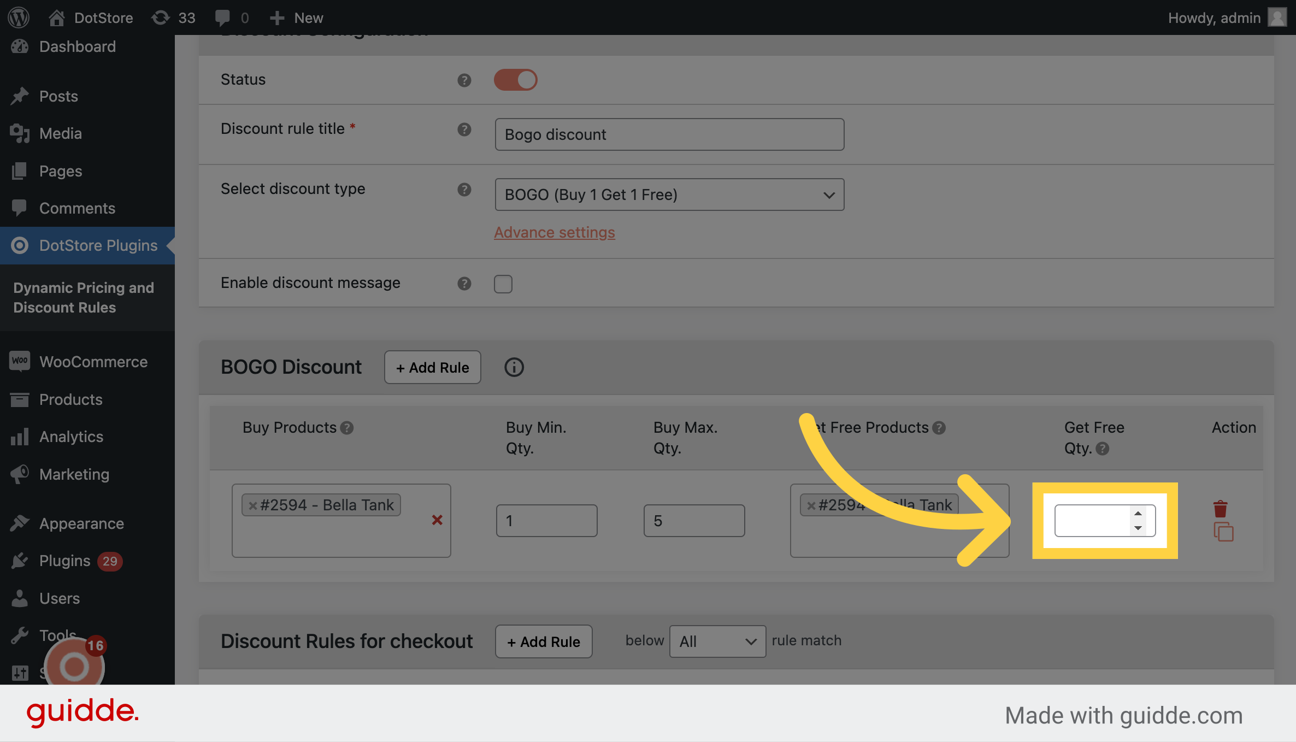This screenshot has height=742, width=1296.
Task: Open the Advance settings link
Action: click(x=555, y=232)
